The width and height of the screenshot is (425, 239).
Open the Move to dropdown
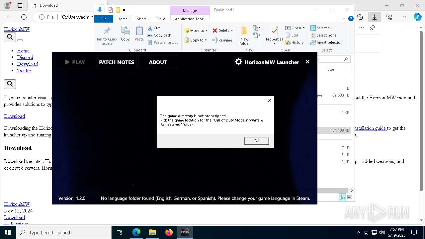pos(196,31)
